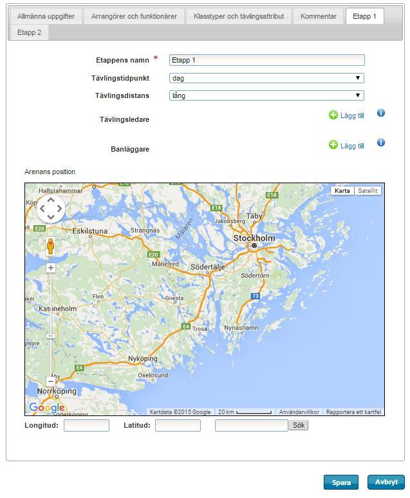This screenshot has width=410, height=498.
Task: Switch to Arrangörer och funktionärer tab
Action: (134, 16)
